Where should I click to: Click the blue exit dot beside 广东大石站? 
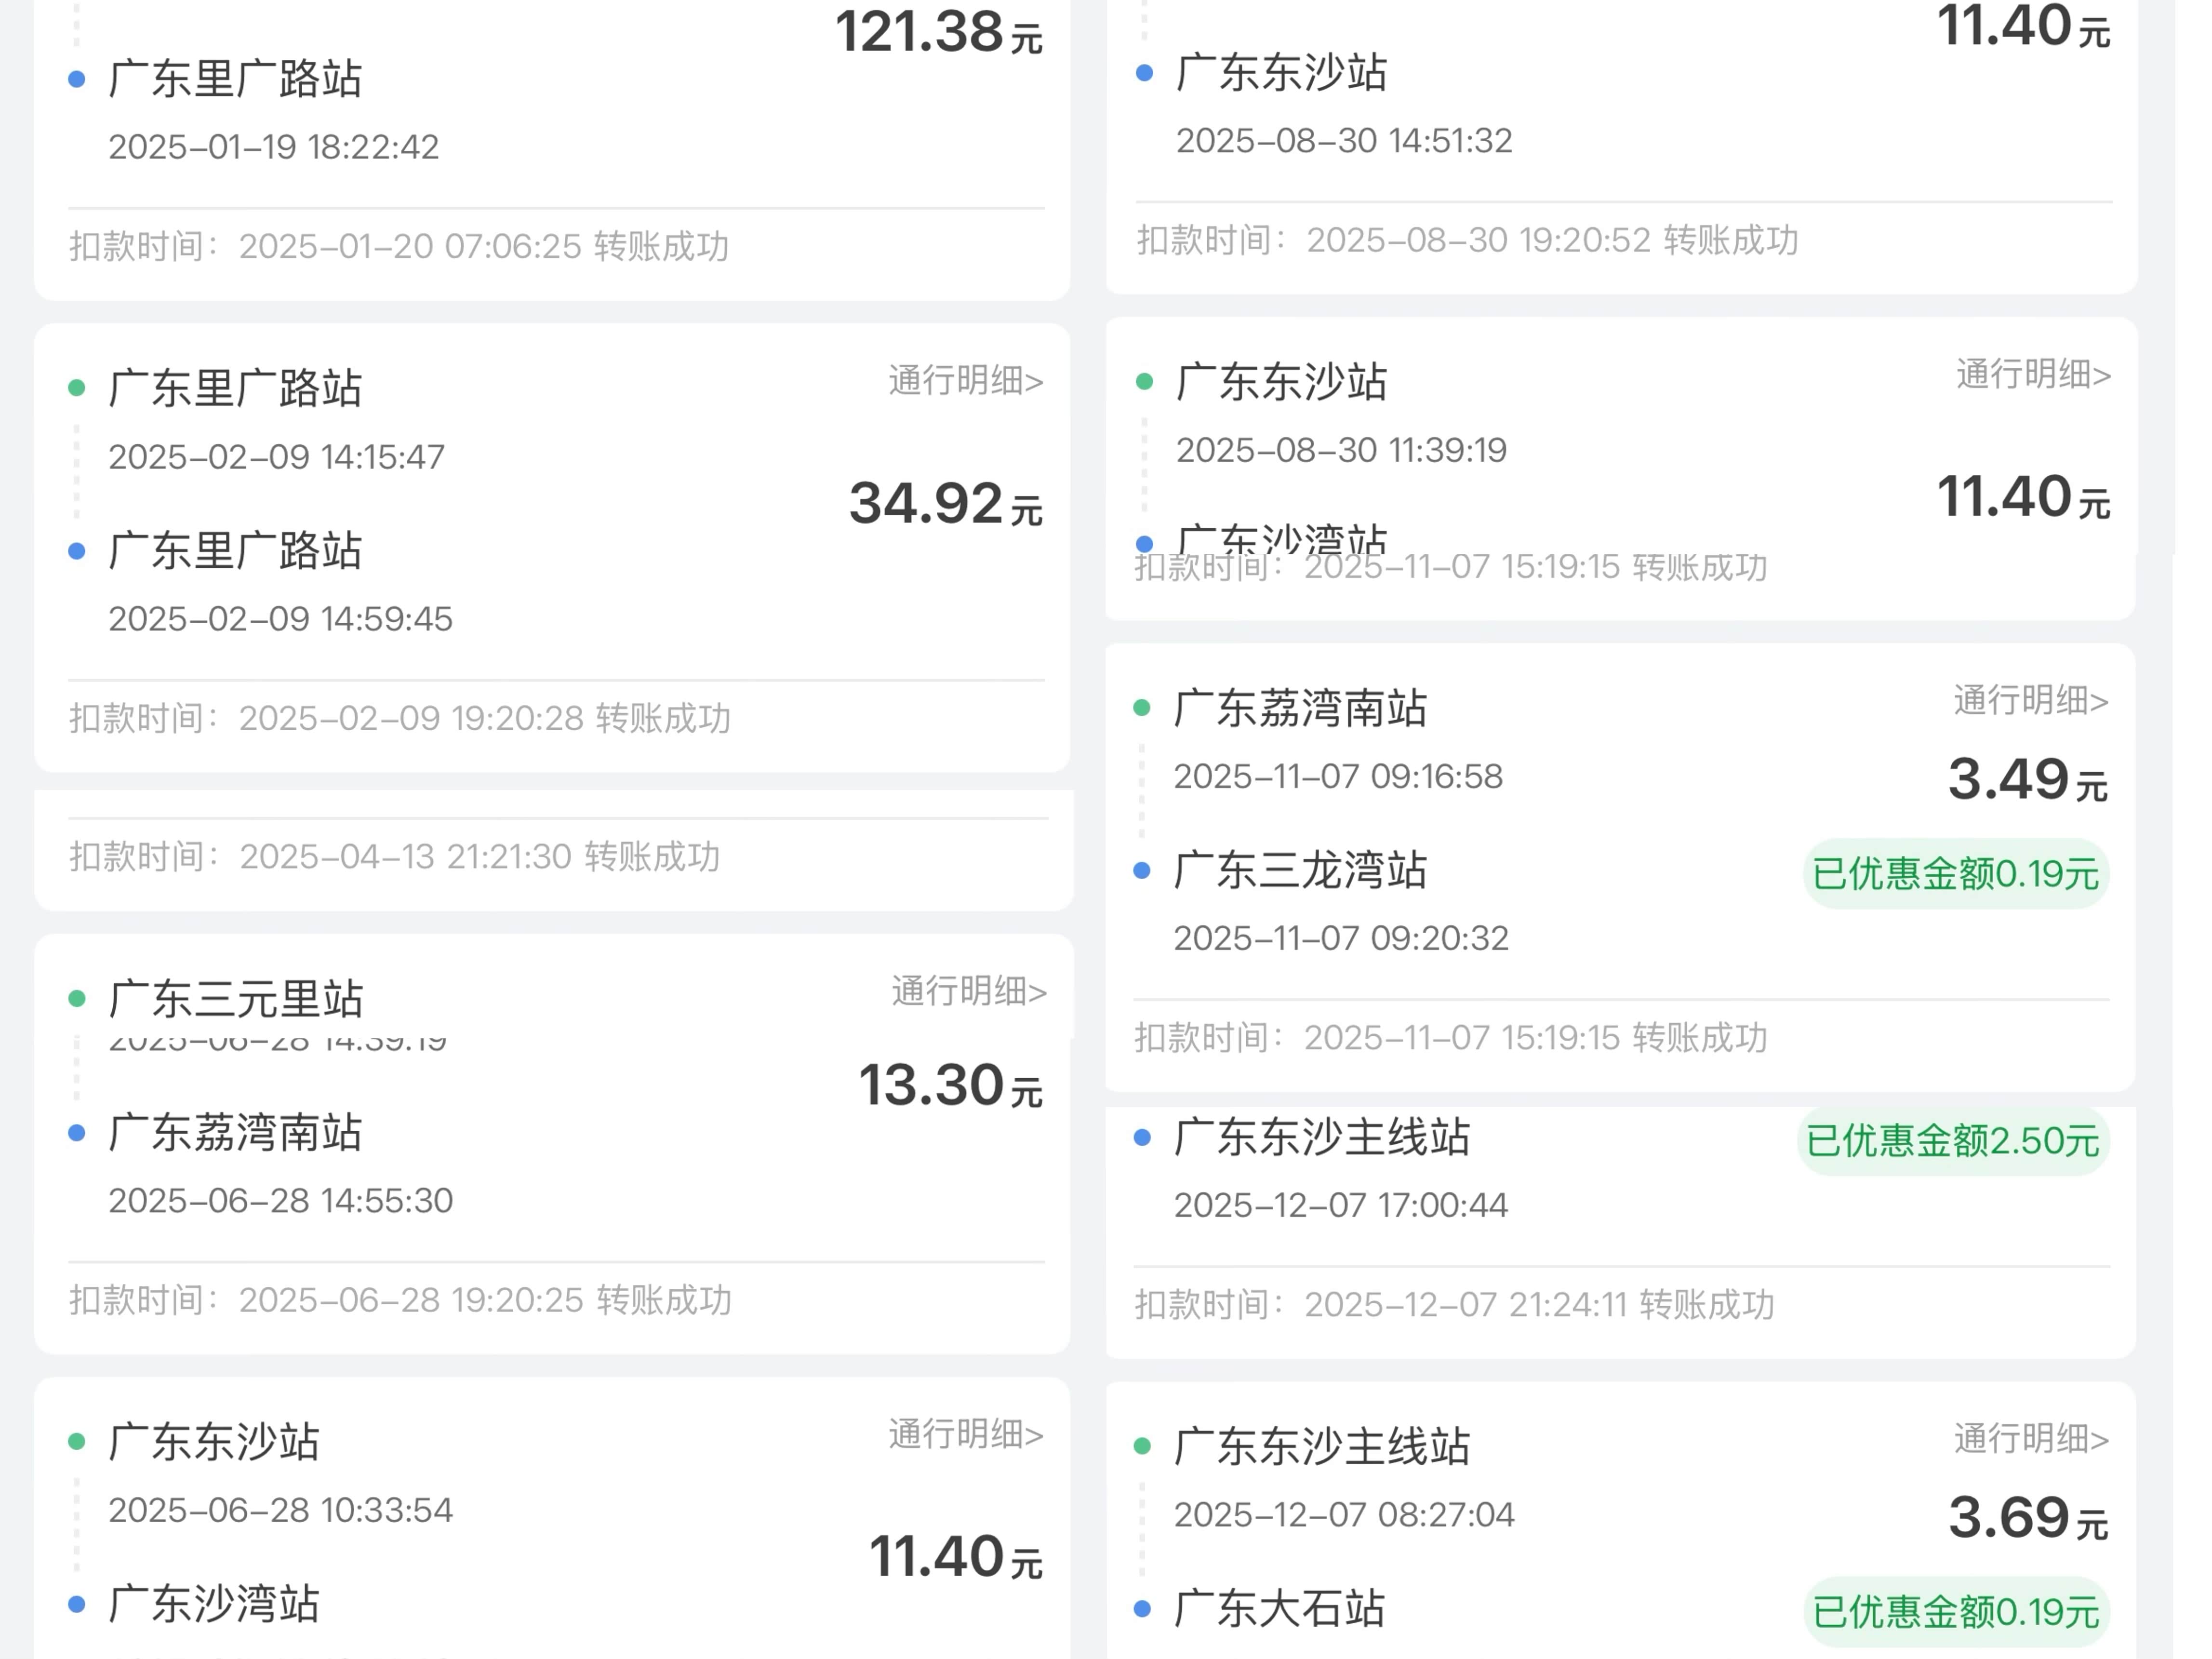tap(1142, 1609)
